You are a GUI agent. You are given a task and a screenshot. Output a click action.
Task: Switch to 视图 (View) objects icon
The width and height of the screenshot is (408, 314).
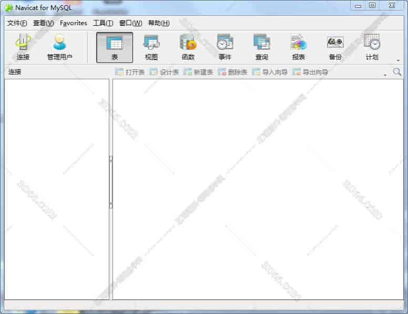151,47
